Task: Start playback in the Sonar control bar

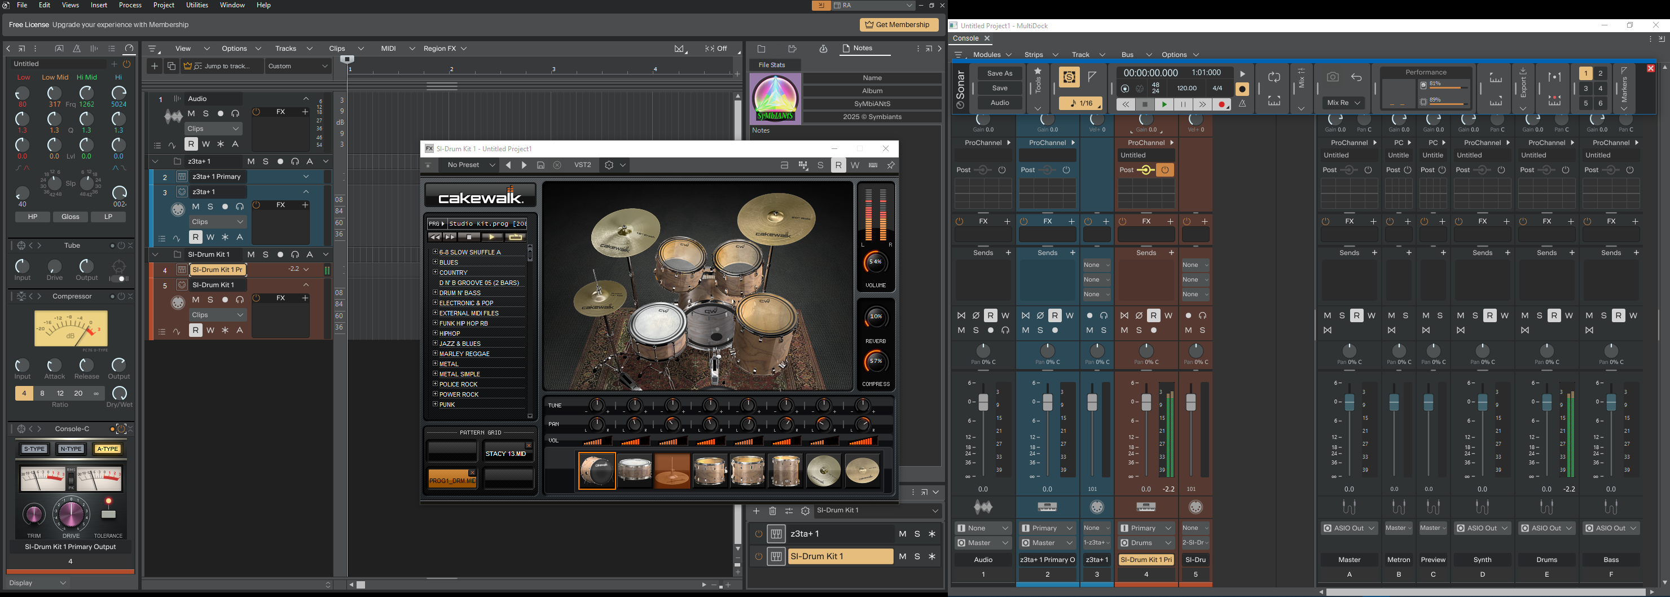Action: [x=1164, y=104]
